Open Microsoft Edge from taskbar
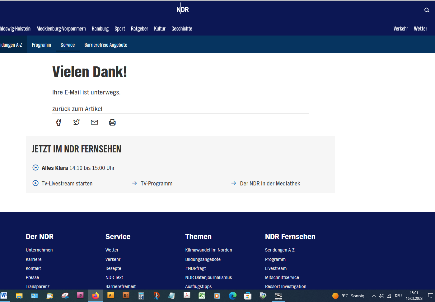435x302 pixels. coord(232,295)
